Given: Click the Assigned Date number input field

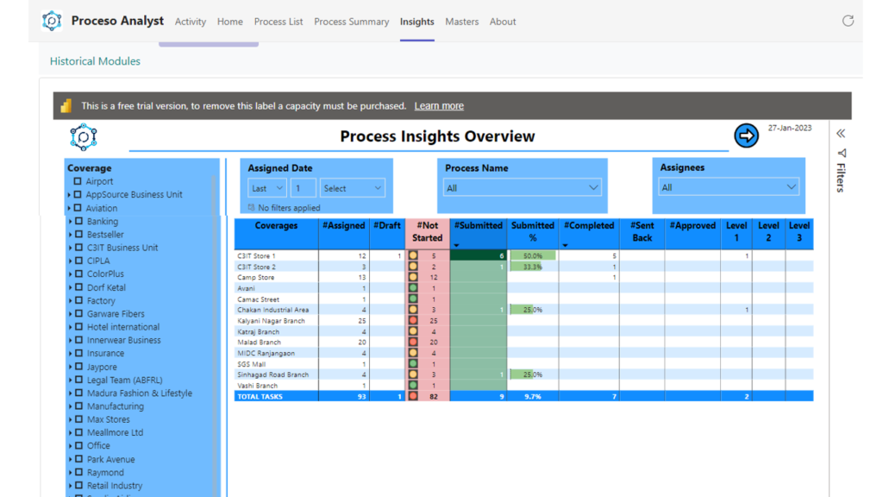Looking at the screenshot, I should pos(303,188).
